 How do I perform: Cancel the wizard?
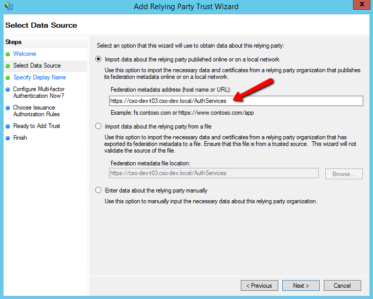coord(342,285)
